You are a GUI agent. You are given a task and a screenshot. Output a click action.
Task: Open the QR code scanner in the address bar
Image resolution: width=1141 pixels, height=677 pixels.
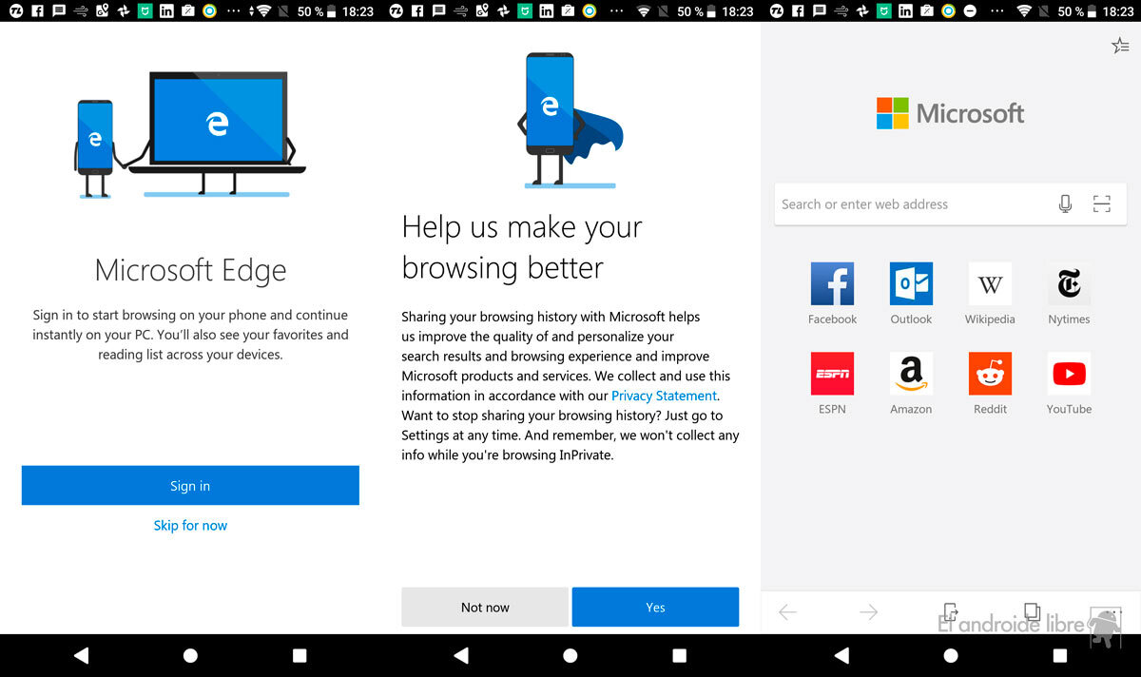pos(1101,203)
